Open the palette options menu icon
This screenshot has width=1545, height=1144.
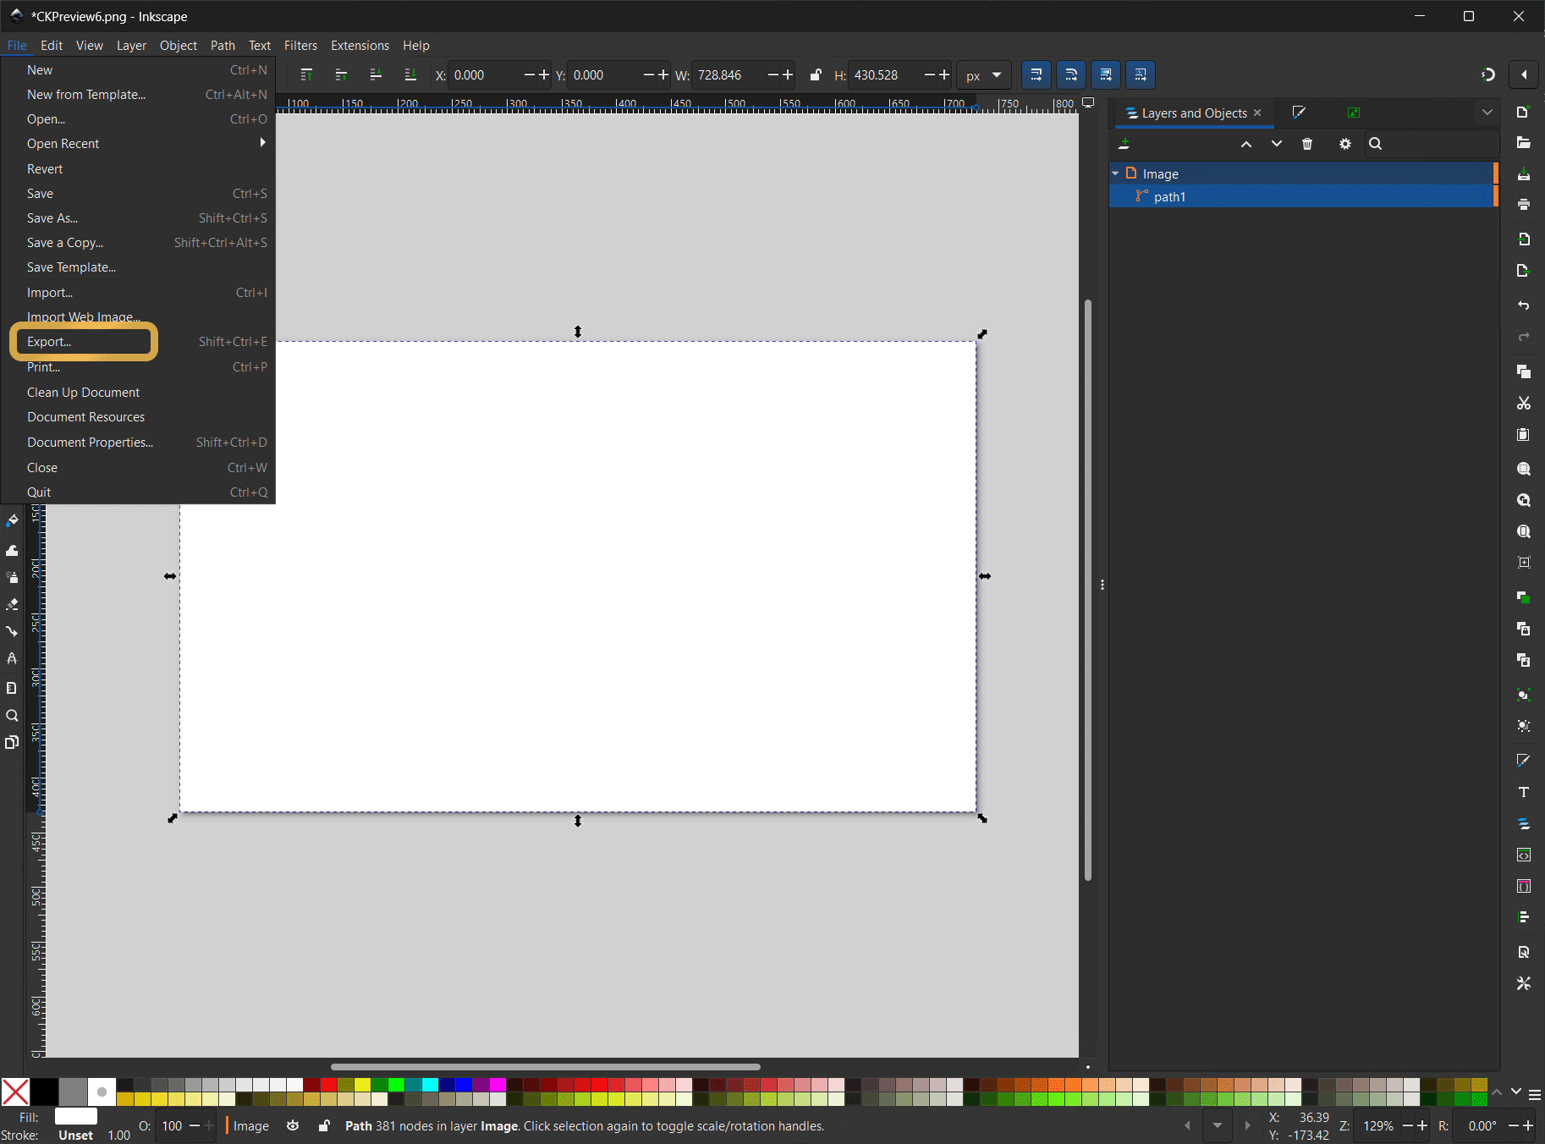[x=1535, y=1094]
